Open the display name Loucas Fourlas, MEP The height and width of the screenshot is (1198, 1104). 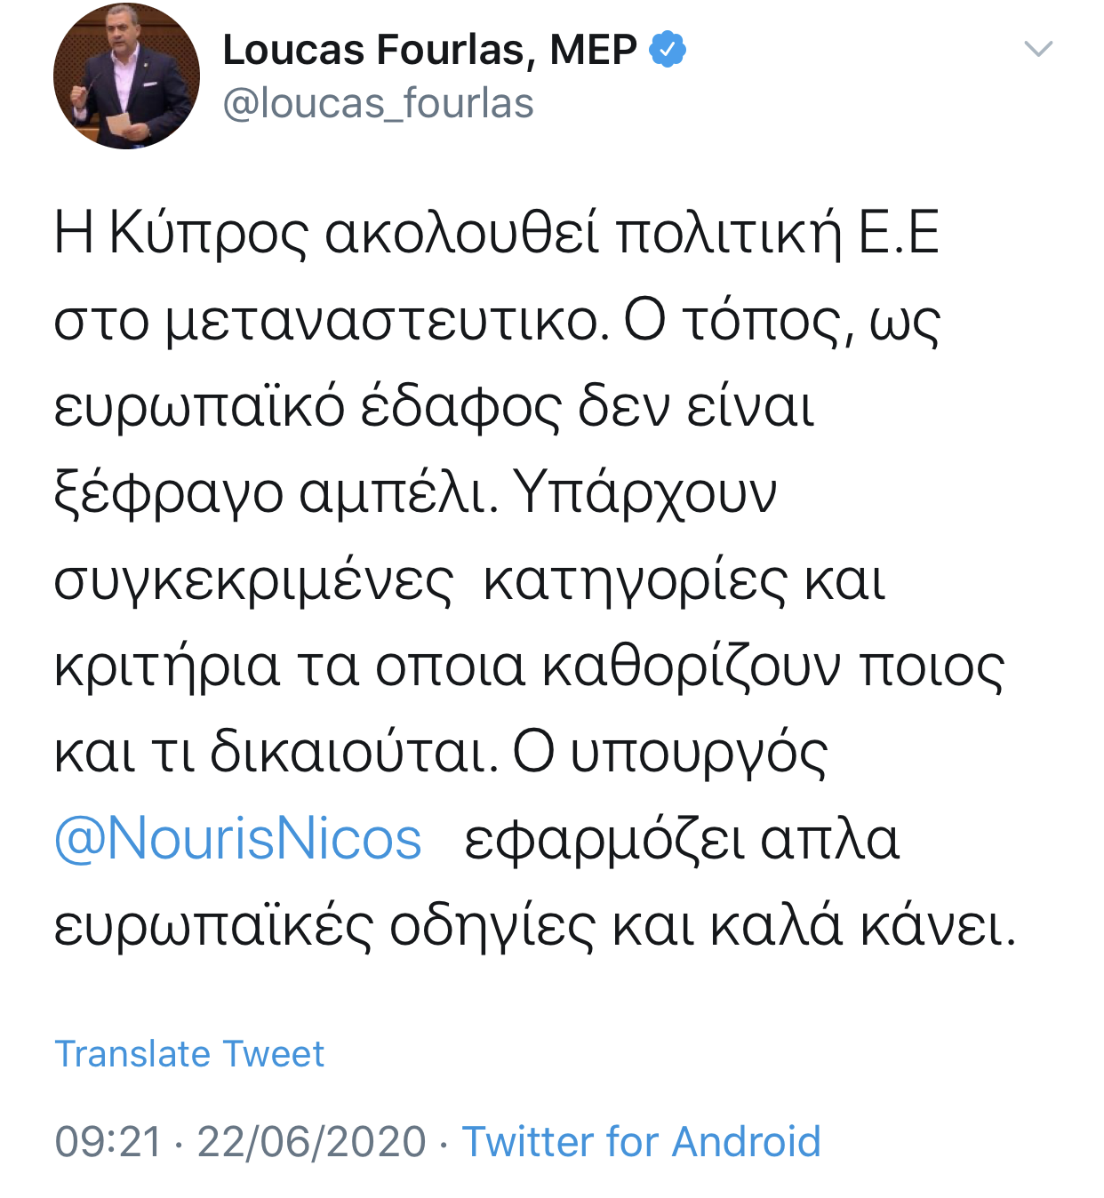(x=430, y=50)
